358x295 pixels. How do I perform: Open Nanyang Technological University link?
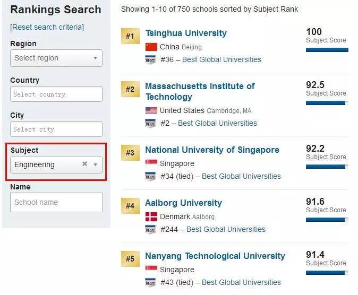click(x=215, y=256)
